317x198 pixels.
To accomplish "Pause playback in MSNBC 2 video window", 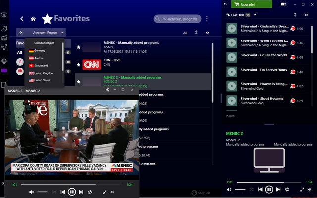I will pyautogui.click(x=72, y=192).
